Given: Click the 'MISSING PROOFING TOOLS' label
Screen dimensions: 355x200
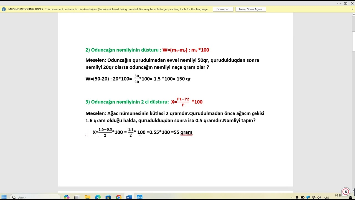Looking at the screenshot, I should click(x=26, y=9).
